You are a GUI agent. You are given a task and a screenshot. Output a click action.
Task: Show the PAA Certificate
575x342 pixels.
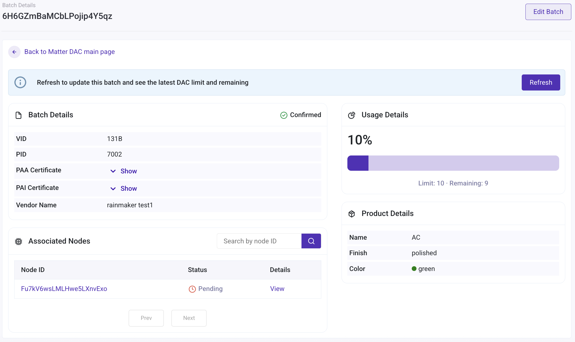pyautogui.click(x=129, y=171)
